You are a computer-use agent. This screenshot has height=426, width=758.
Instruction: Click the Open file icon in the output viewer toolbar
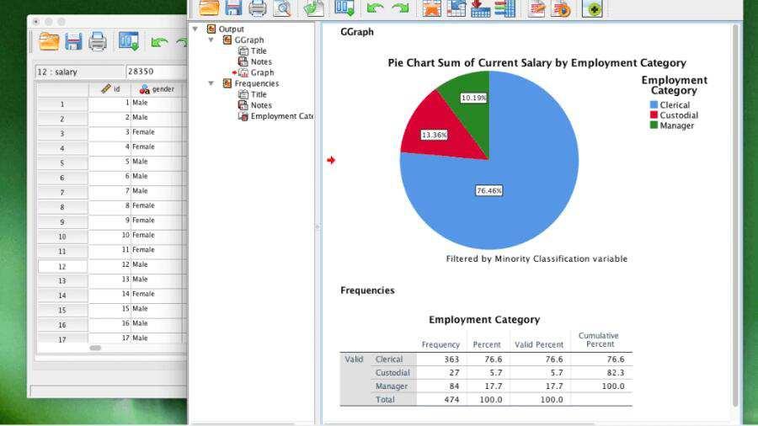(x=209, y=8)
